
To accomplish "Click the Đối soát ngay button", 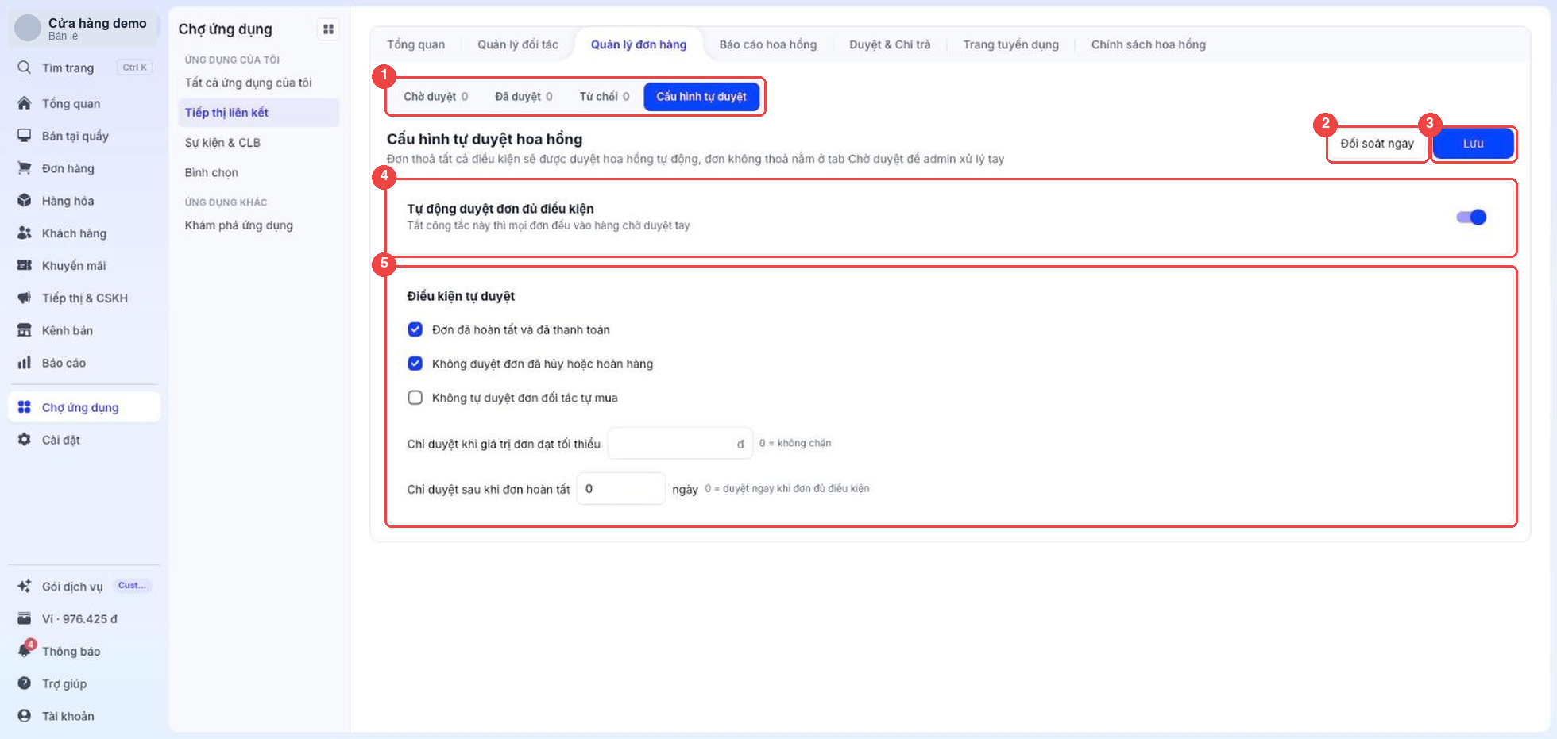I will [x=1377, y=144].
